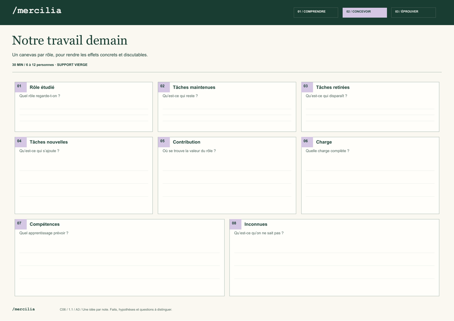Click the prompt "Qu'est-ce qui s'ajoute ?"
The image size is (454, 321).
pyautogui.click(x=39, y=151)
